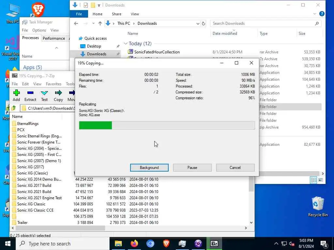Open the notification center icon
The image size is (334, 250).
click(x=324, y=243)
